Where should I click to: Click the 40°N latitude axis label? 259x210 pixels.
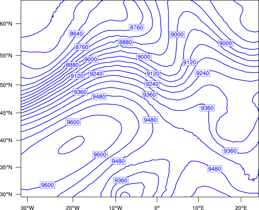(6, 141)
